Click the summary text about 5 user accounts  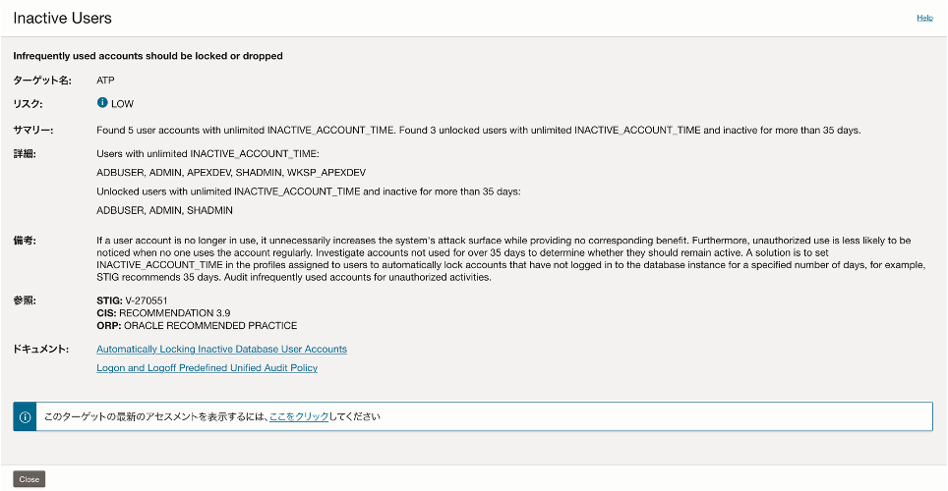tap(478, 131)
